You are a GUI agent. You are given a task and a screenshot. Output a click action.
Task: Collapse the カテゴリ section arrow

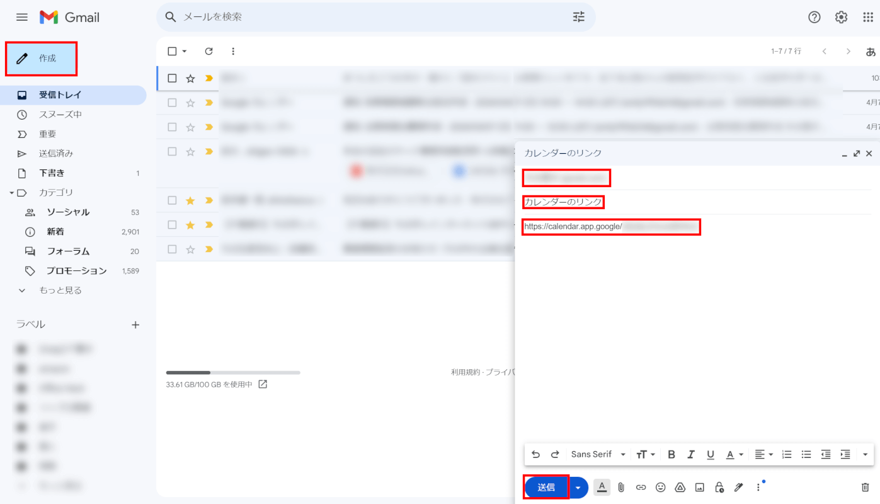point(11,193)
